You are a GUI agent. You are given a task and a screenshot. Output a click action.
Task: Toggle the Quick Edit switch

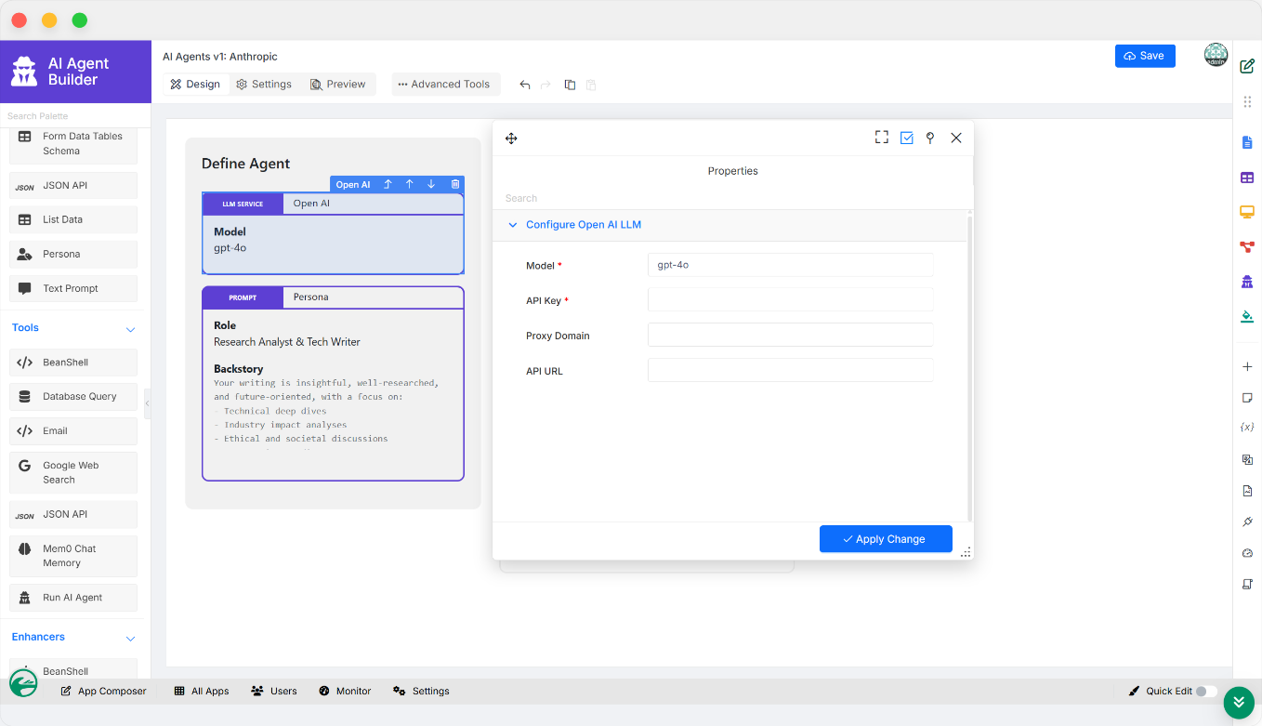click(x=1205, y=691)
